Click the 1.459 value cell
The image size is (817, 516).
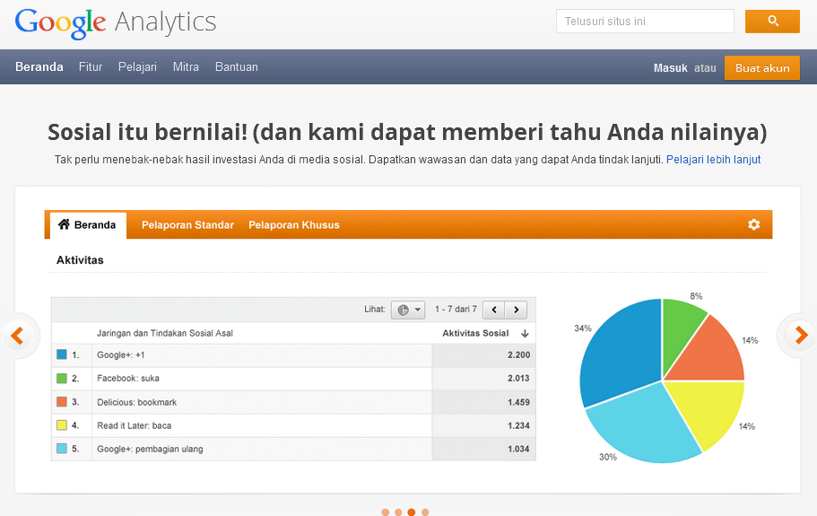click(x=484, y=402)
